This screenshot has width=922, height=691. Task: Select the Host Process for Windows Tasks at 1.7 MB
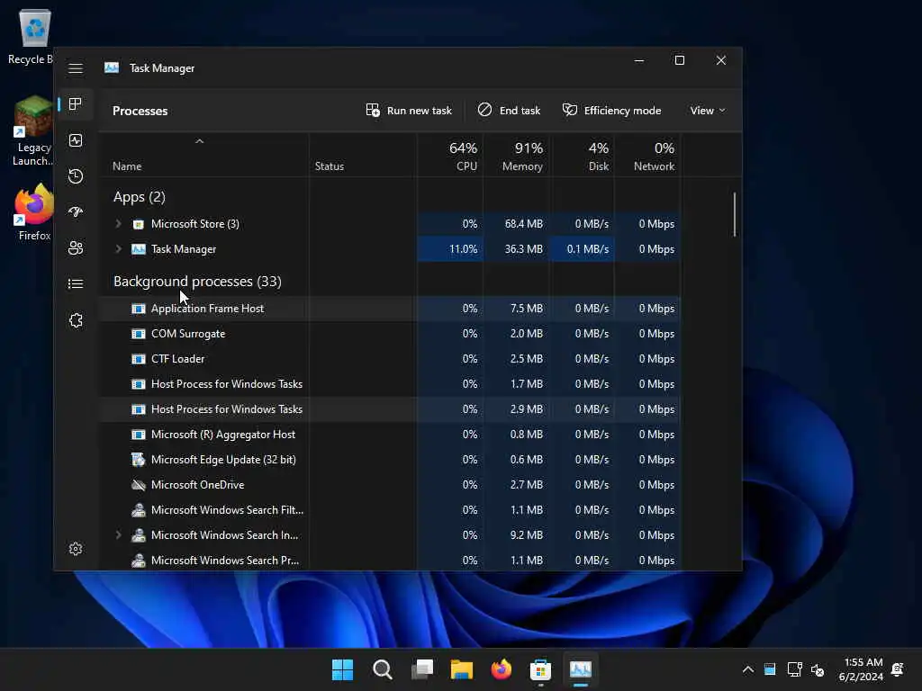pyautogui.click(x=389, y=384)
